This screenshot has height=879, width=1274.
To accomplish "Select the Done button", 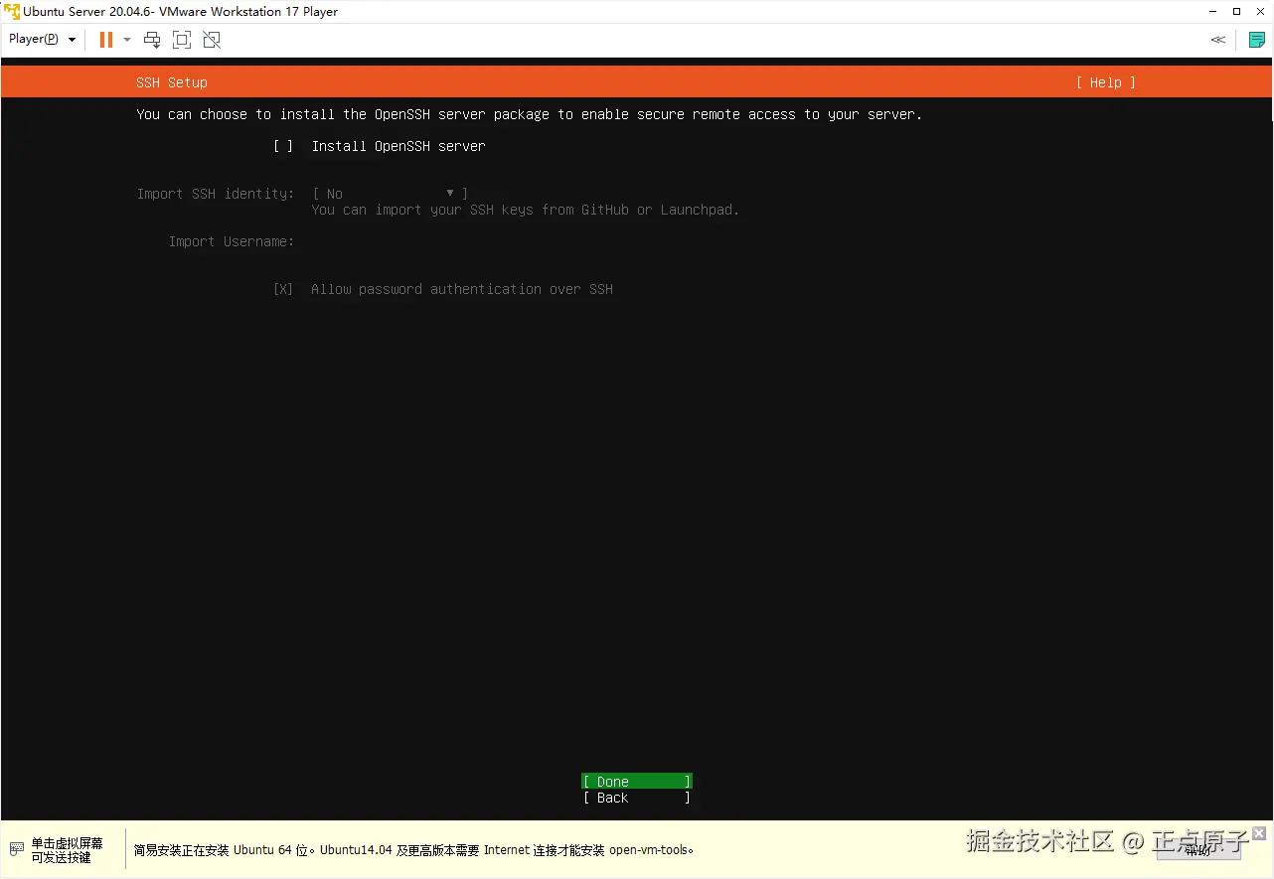I will [637, 782].
